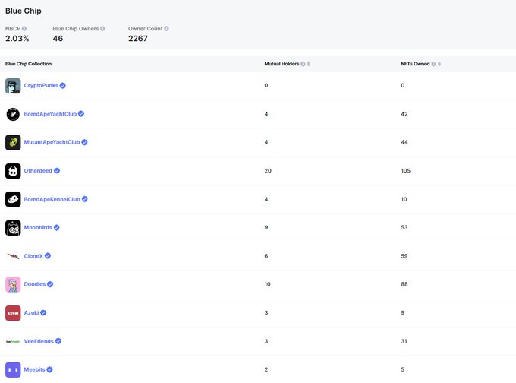
Task: Click Otherdeed's NFTs owned value 105
Action: pyautogui.click(x=405, y=171)
